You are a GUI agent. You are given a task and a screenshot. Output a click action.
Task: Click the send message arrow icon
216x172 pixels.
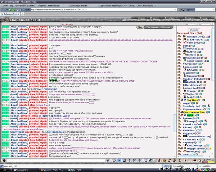click(108, 160)
